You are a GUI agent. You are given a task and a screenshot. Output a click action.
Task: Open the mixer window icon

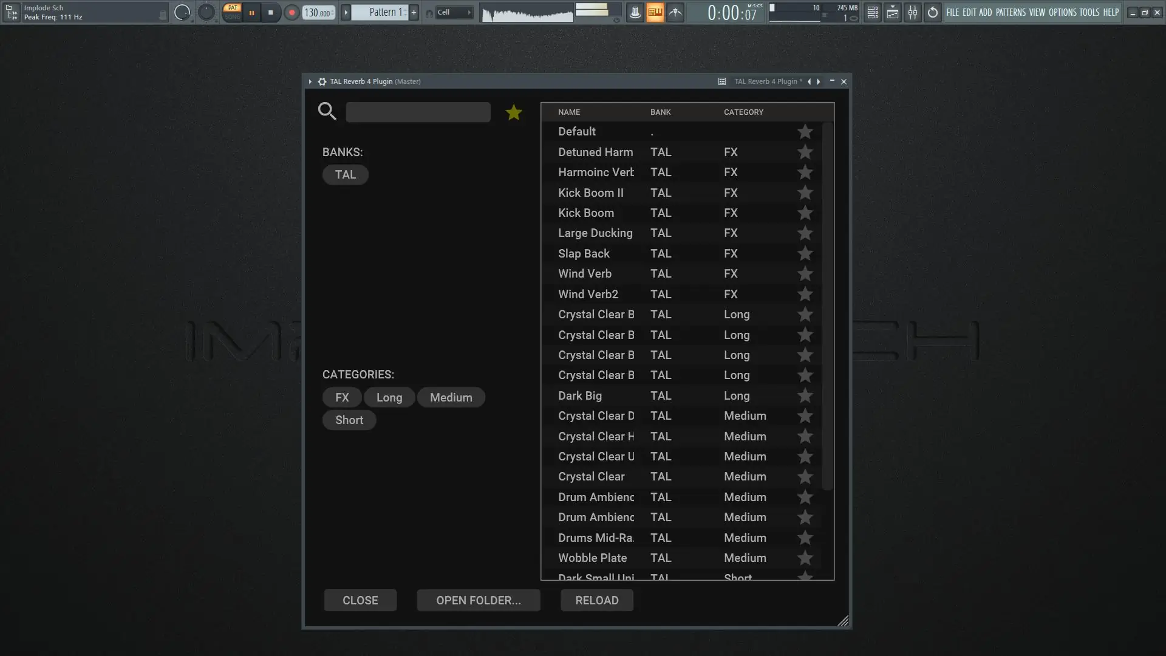(x=913, y=12)
